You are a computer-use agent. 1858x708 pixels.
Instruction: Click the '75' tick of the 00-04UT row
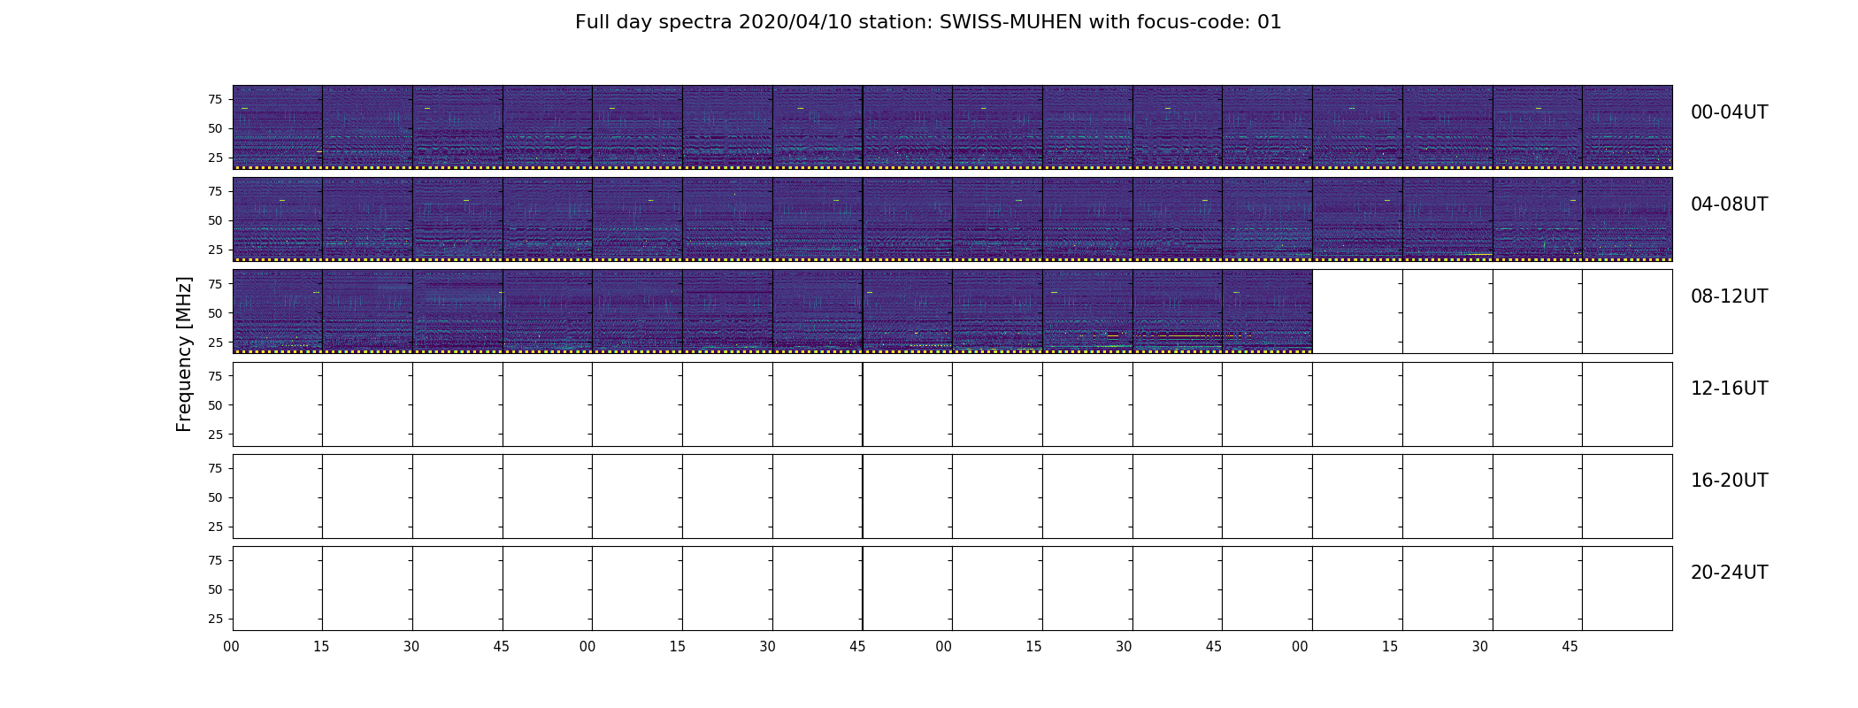click(215, 99)
